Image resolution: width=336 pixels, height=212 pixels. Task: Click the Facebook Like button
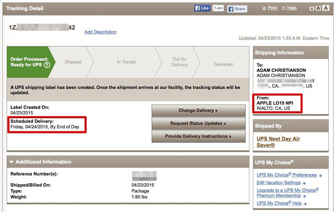(x=203, y=8)
